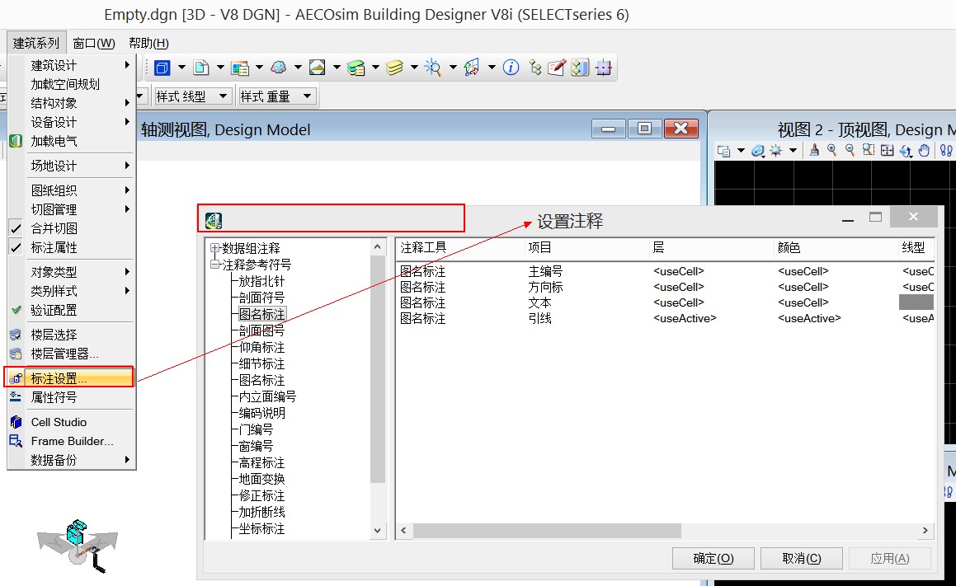Open the 窗口(W) menu
The height and width of the screenshot is (586, 956).
[x=94, y=43]
